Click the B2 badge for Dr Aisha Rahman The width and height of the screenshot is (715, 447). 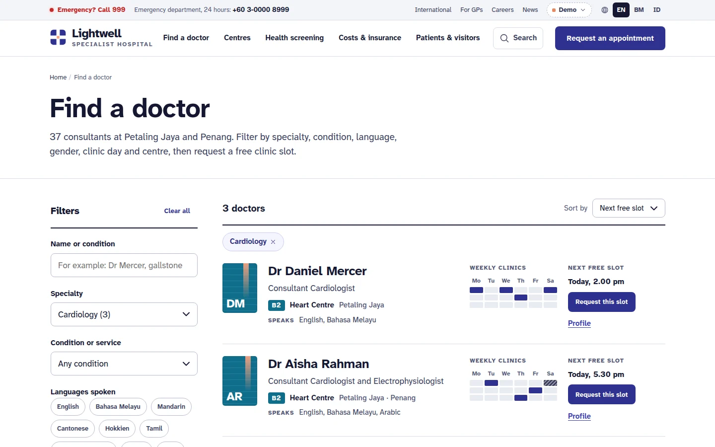tap(277, 398)
